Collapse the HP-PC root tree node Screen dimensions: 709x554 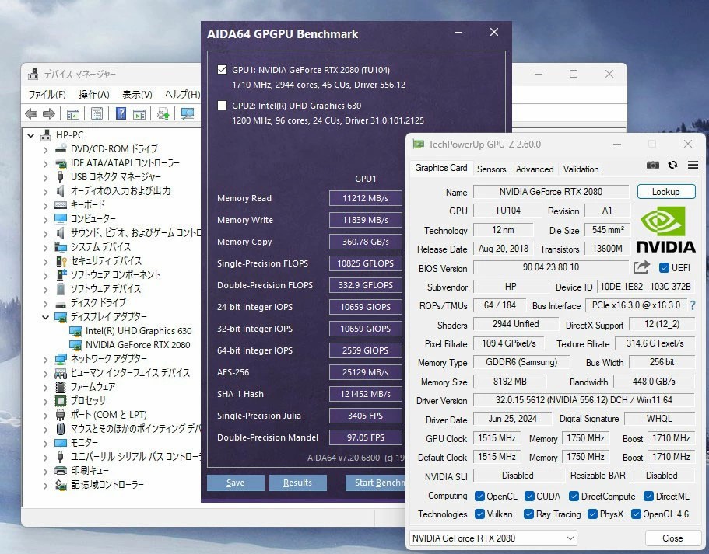point(31,135)
